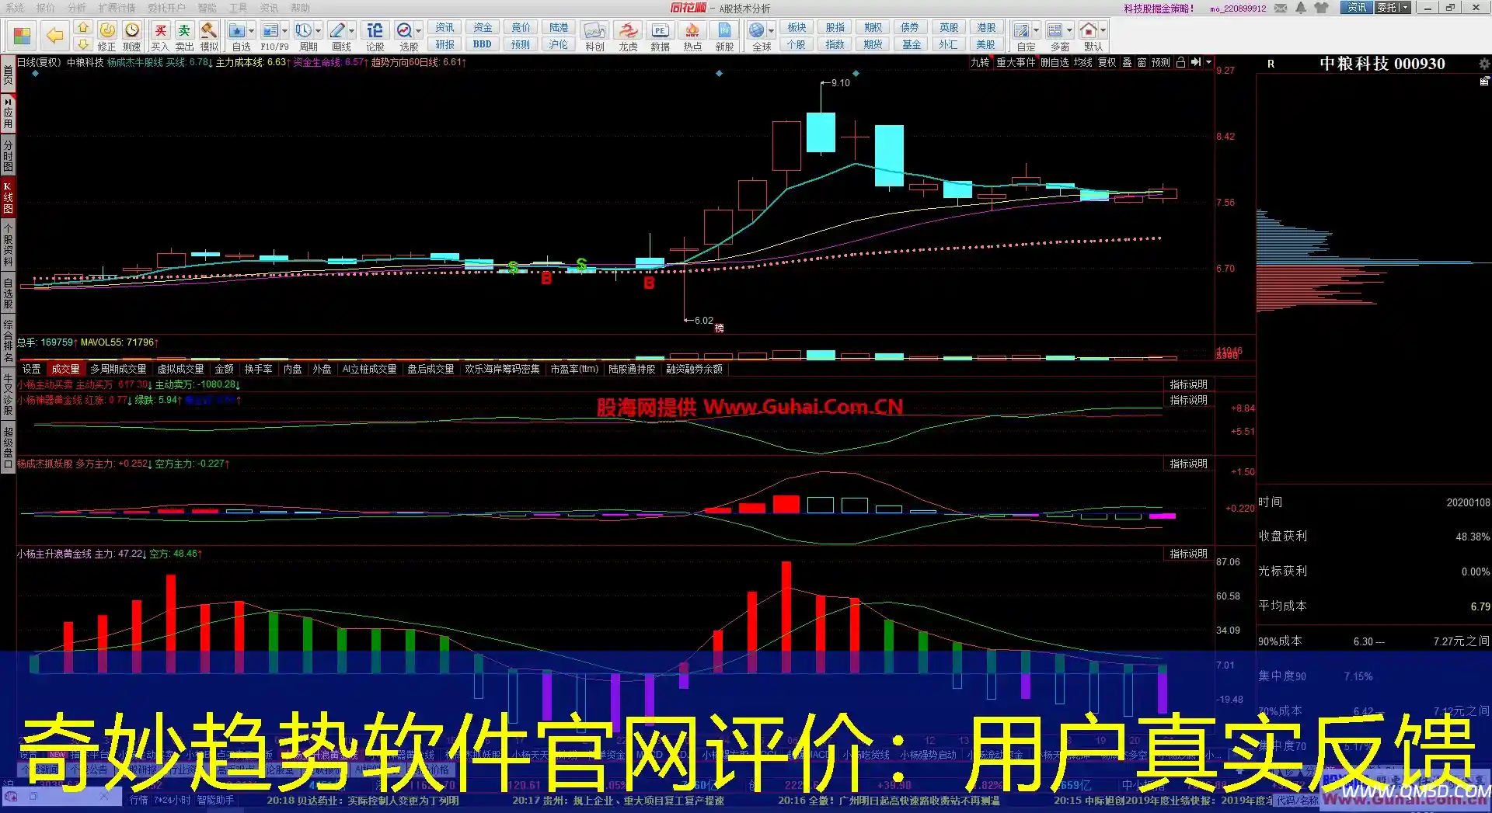Click the bell notification icon
The width and height of the screenshot is (1492, 813).
(x=1301, y=8)
